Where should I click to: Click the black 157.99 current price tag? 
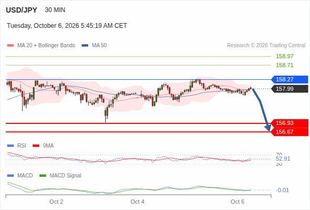coord(290,89)
